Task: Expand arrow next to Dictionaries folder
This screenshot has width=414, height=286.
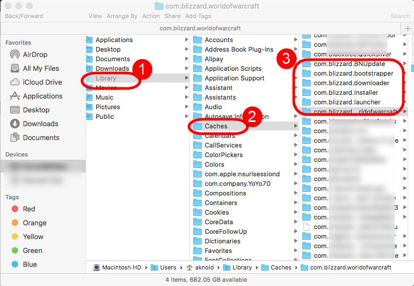Action: 295,241
